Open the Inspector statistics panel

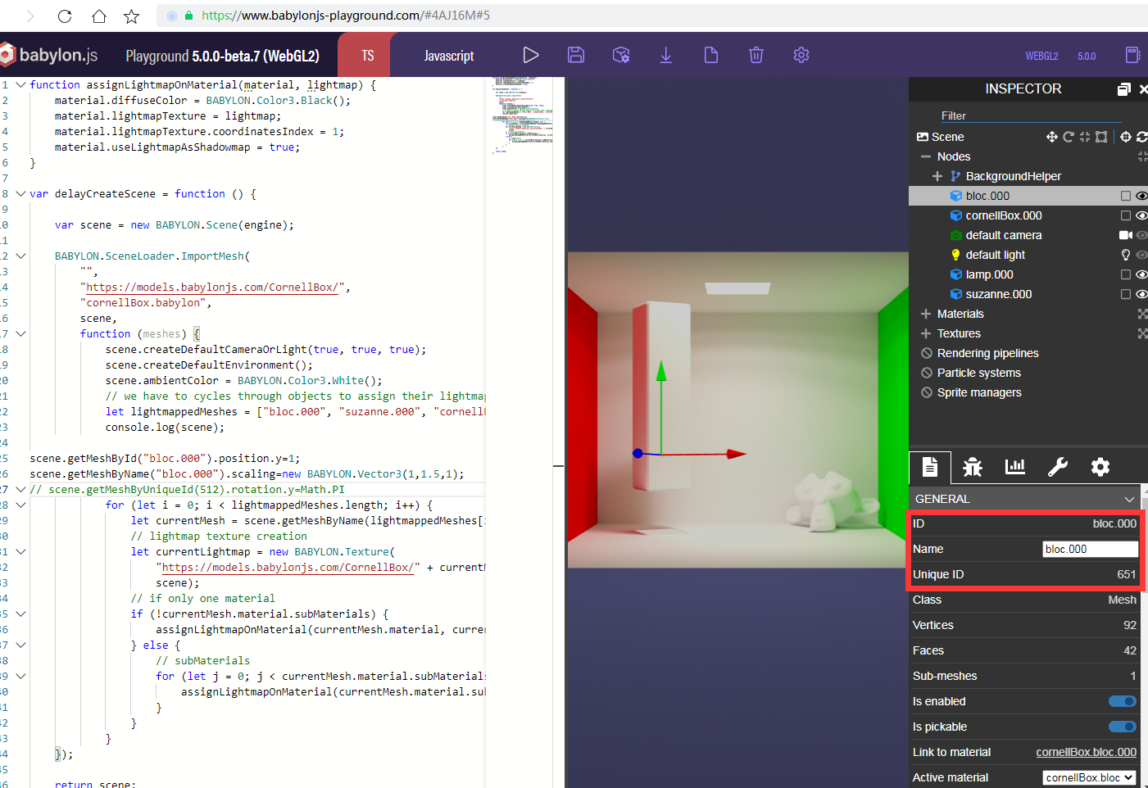pos(1015,467)
